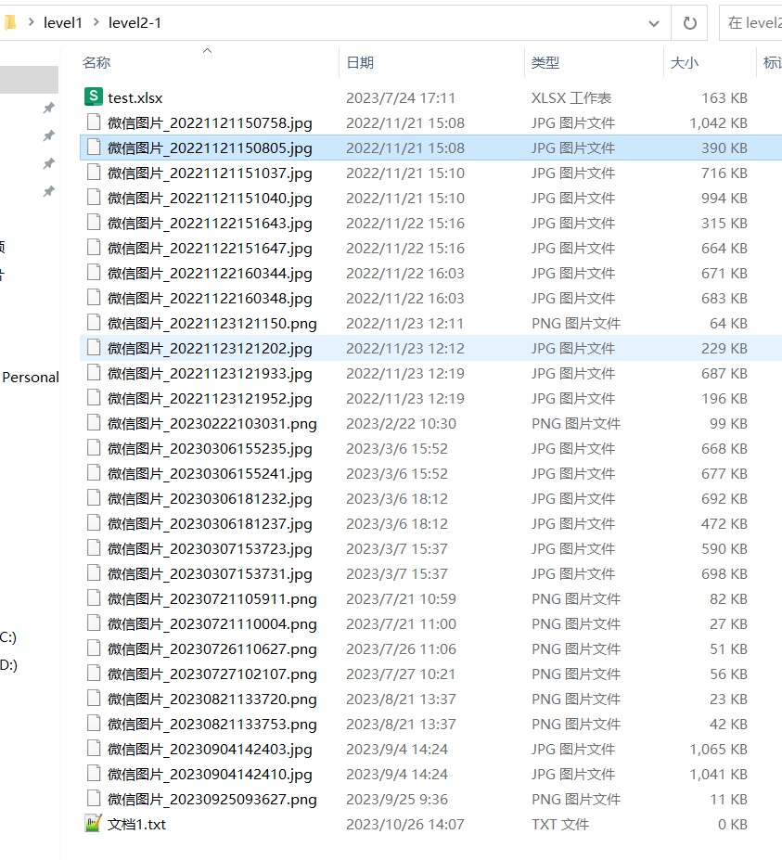Select file name 微信图片_20230925093627.png

[x=212, y=800]
